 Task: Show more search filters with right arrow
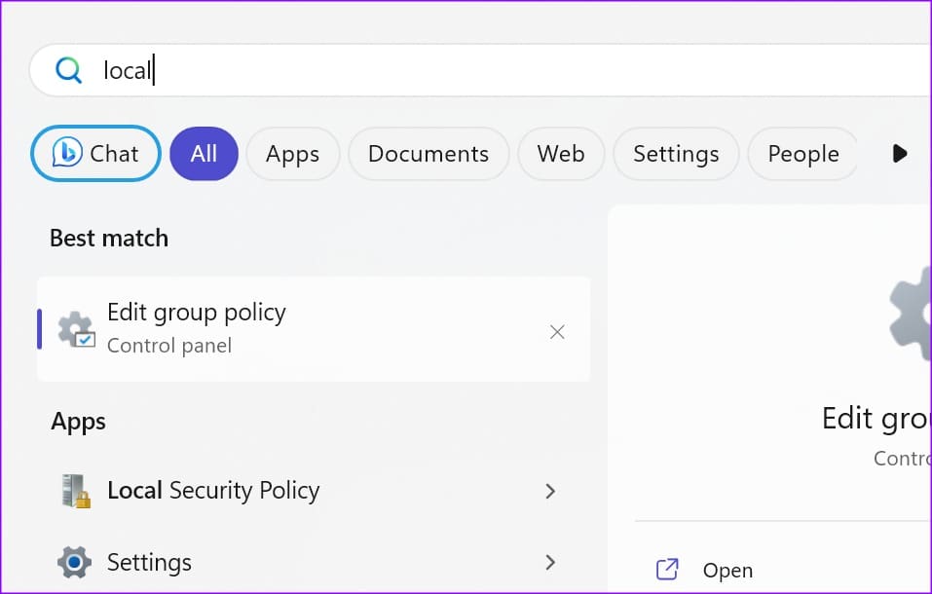pos(899,153)
